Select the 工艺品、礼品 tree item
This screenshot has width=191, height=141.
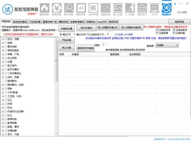point(14,96)
